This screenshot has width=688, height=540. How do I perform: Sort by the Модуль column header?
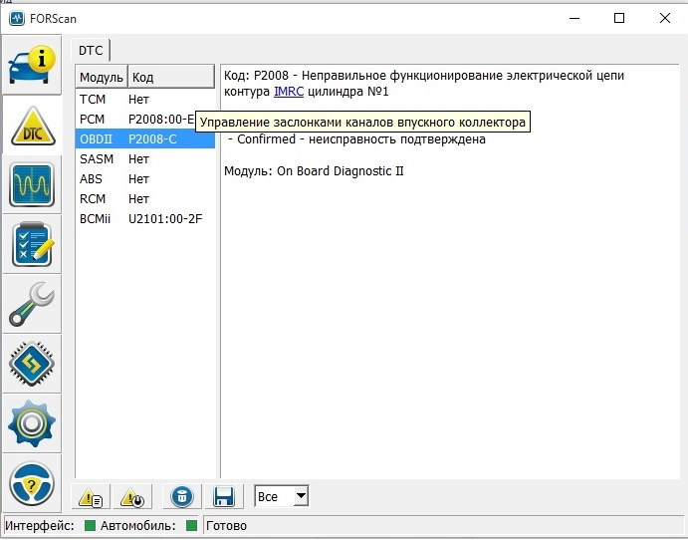tap(102, 78)
